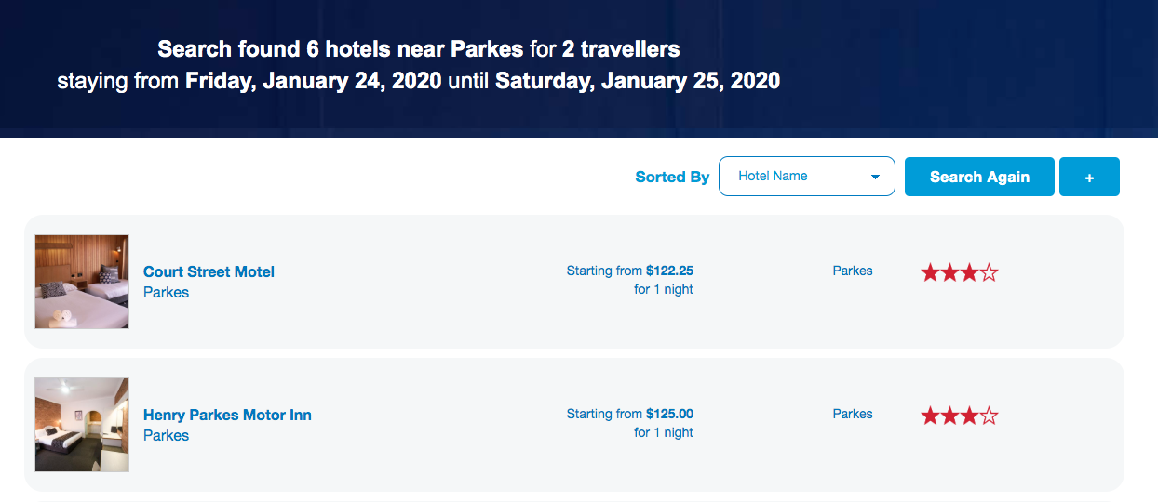
Task: Click Parkes directly below Court Street Motel name
Action: 166,292
